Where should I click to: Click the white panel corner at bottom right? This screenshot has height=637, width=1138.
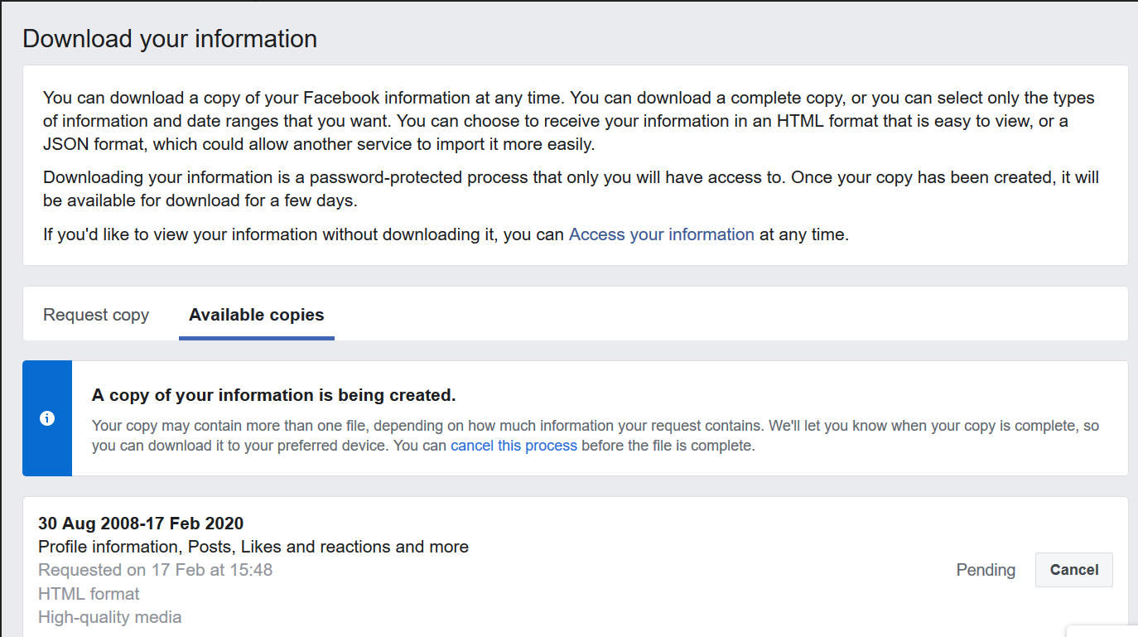click(x=1102, y=630)
